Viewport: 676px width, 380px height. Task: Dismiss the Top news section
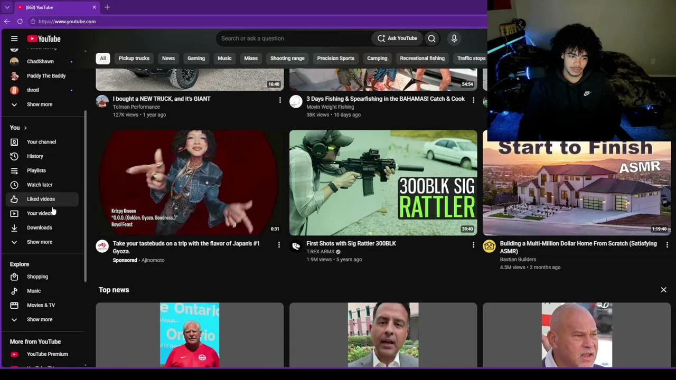point(664,290)
